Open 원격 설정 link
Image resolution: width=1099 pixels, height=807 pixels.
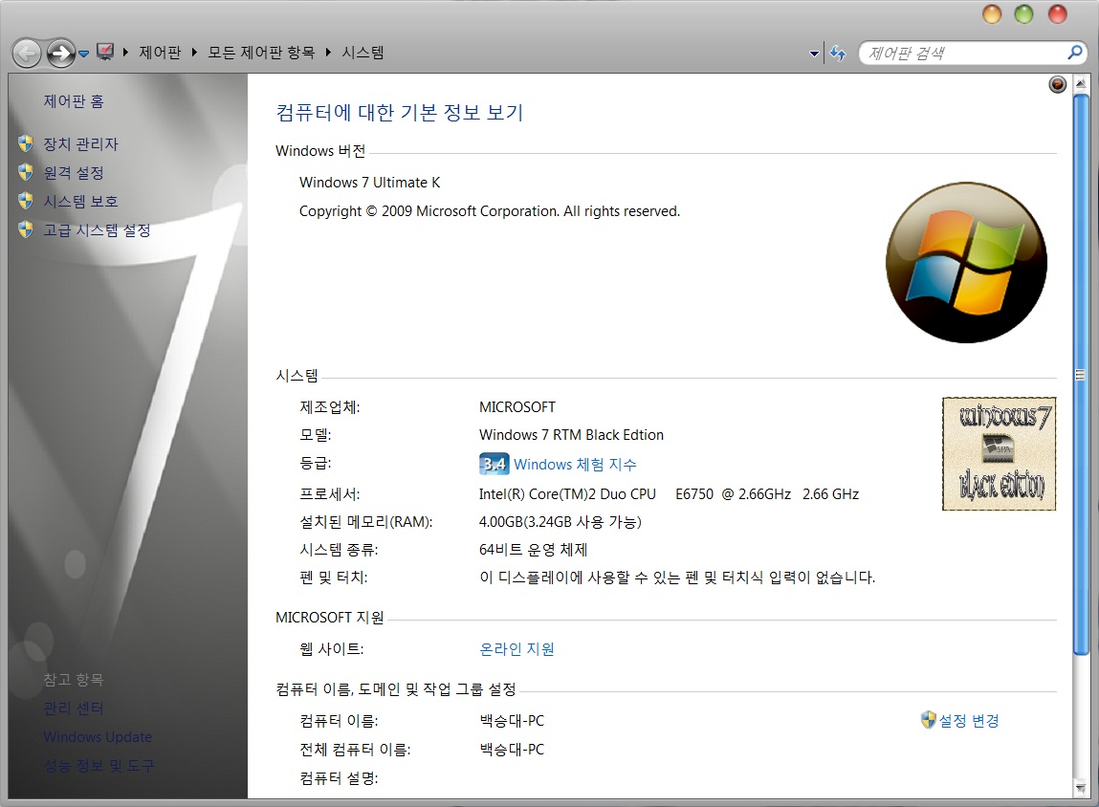point(74,173)
